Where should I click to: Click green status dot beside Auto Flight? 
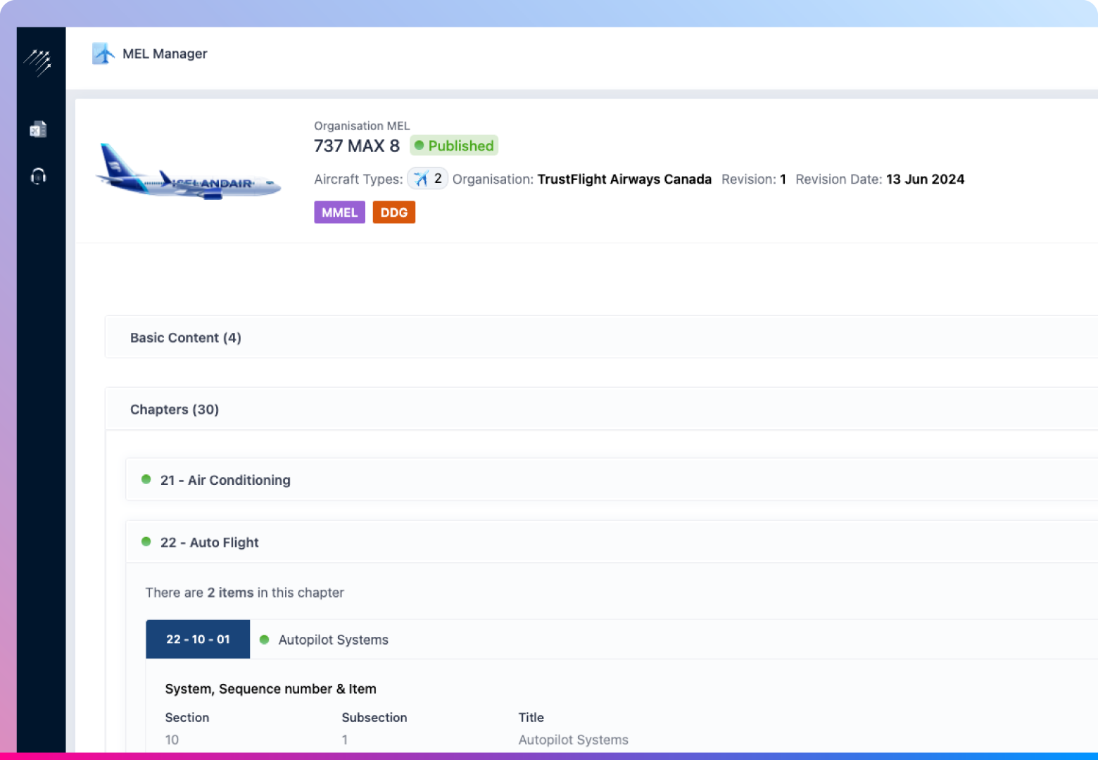coord(146,542)
